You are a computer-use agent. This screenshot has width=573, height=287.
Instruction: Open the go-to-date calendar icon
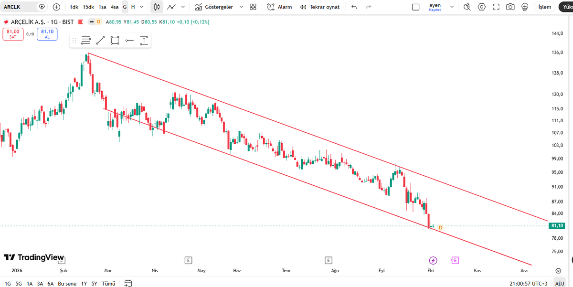coord(127,283)
